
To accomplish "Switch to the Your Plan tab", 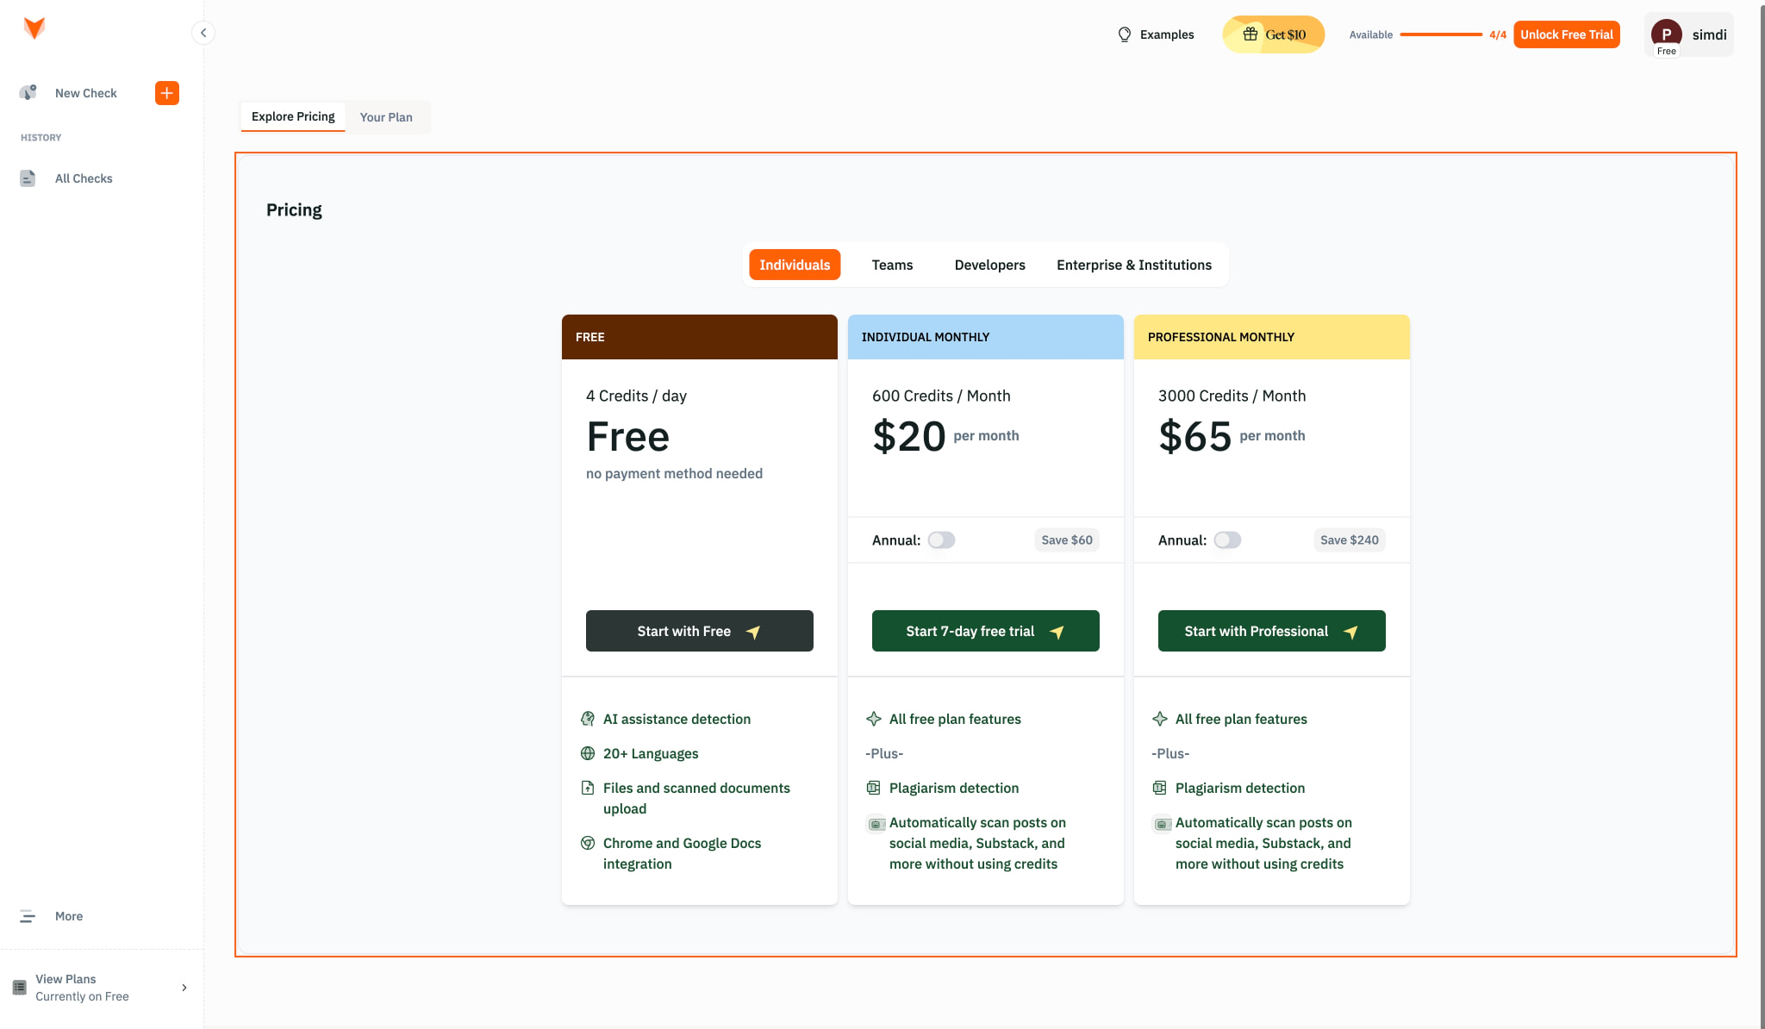I will (x=386, y=117).
